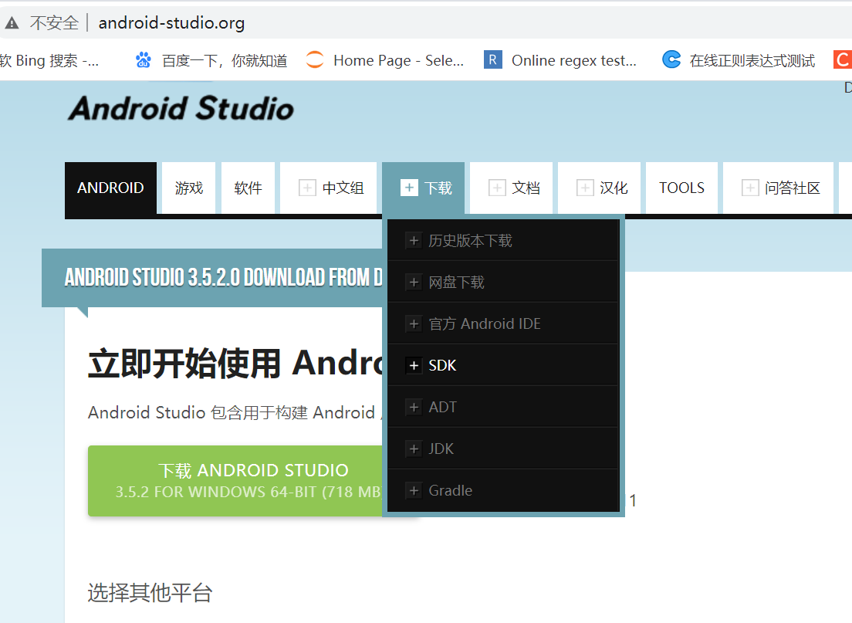Choose JDK from the download menu
The image size is (852, 623).
[x=503, y=449]
